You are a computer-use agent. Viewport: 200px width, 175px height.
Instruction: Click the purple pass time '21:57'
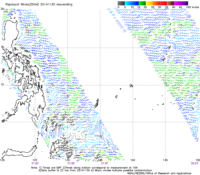pos(105,163)
